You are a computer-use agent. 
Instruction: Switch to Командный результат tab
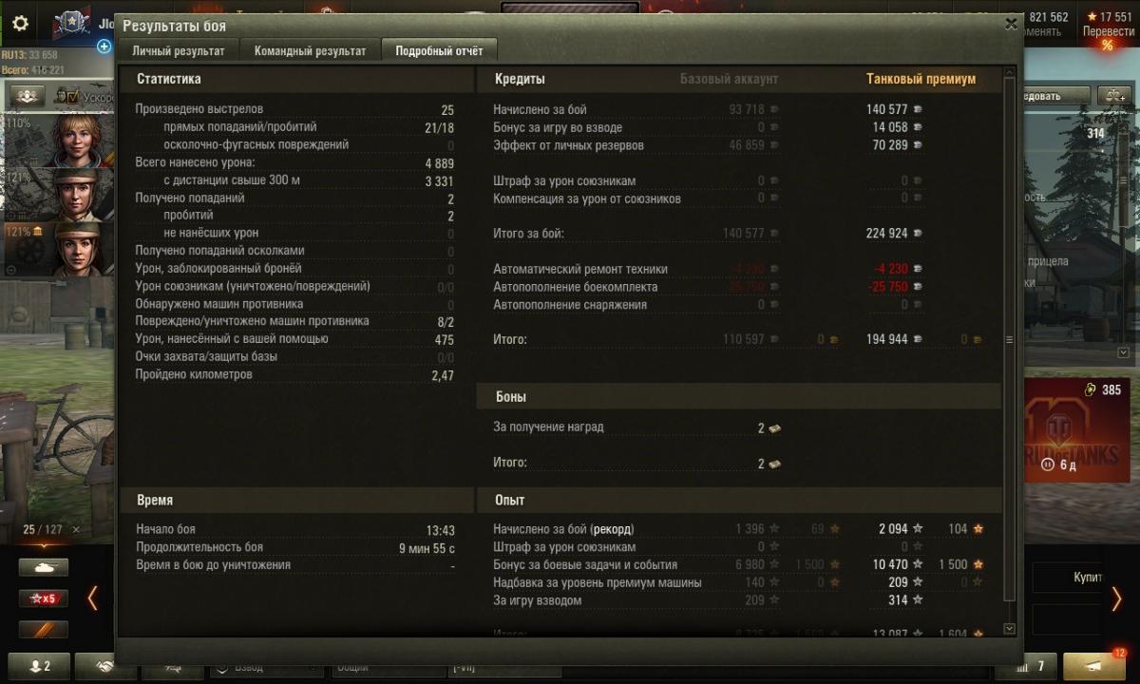tap(310, 51)
